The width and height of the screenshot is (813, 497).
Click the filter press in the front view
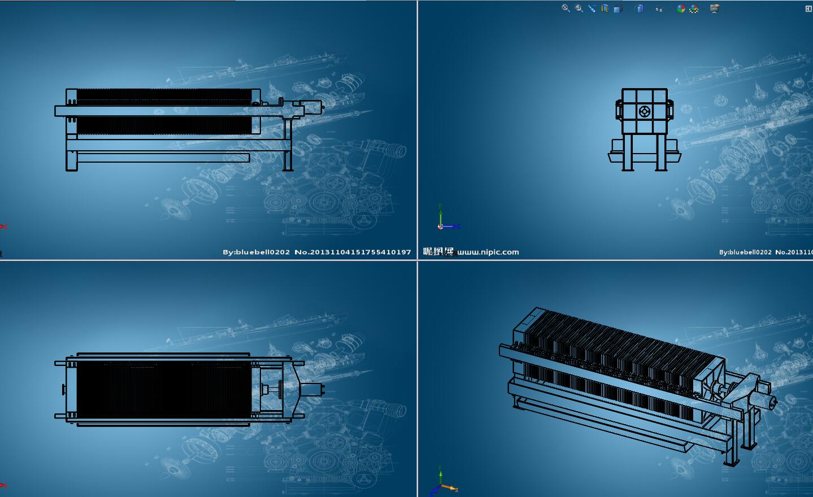click(x=190, y=129)
